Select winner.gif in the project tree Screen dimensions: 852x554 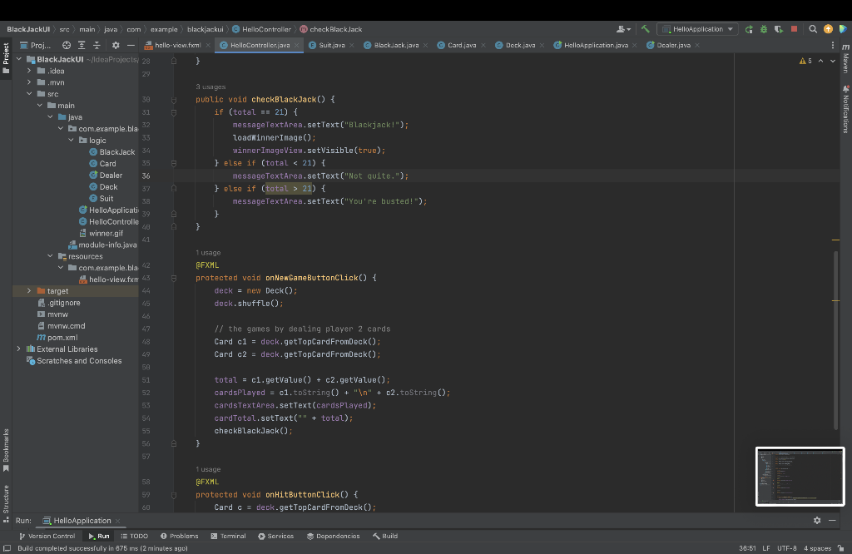coord(101,233)
